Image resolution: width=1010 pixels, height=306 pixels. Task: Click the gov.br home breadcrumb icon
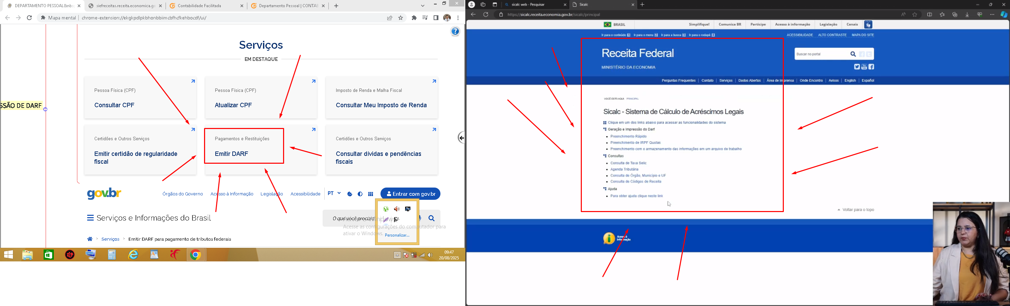coord(90,239)
